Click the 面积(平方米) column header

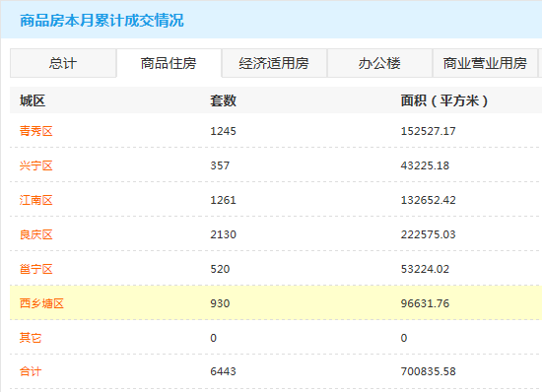tap(444, 100)
